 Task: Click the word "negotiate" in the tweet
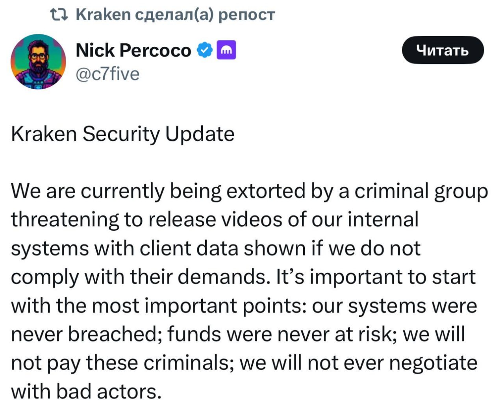[433, 363]
